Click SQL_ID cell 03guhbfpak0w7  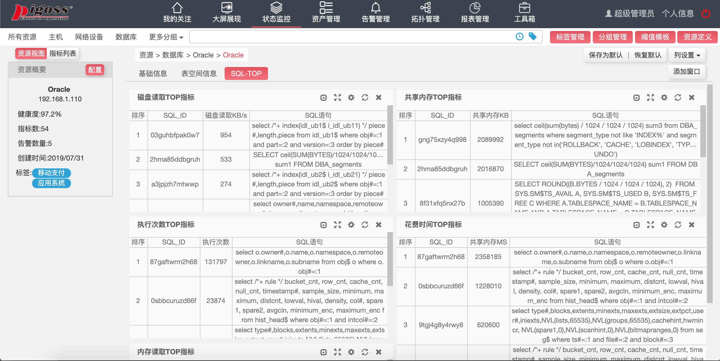click(x=175, y=135)
